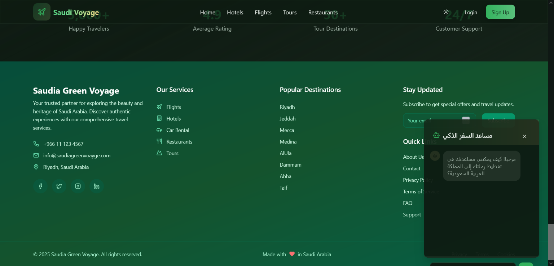Open the Instagram social icon
Screen dimensions: 554x266
(x=78, y=186)
